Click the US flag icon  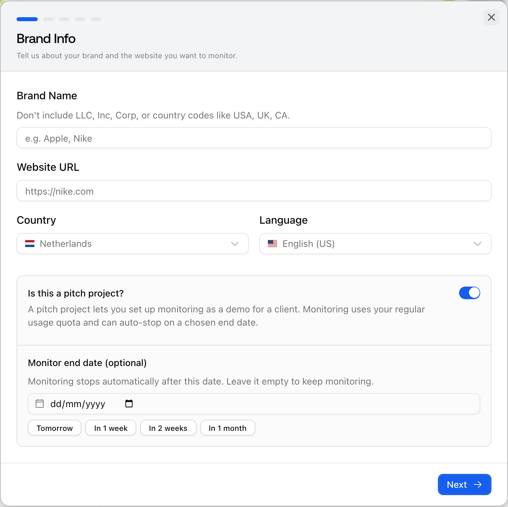(273, 244)
